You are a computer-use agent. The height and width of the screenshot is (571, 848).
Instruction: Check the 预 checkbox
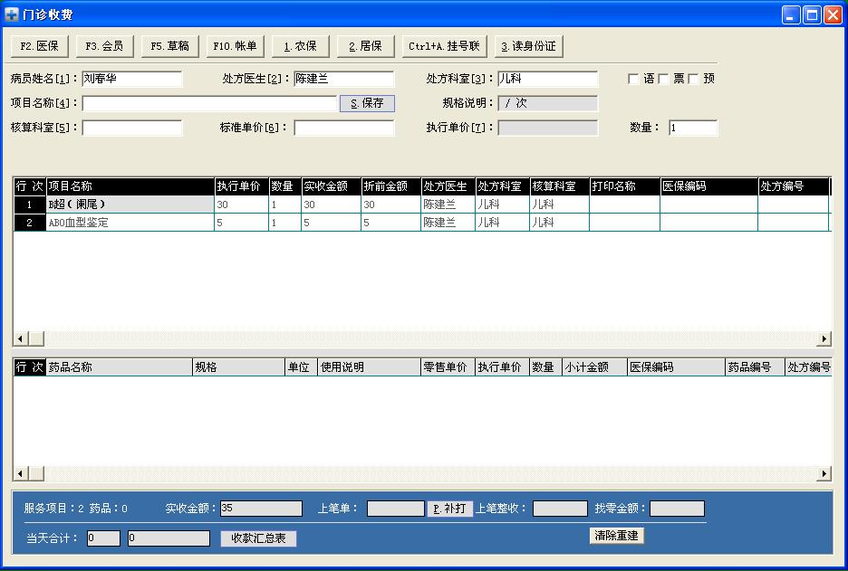[694, 80]
